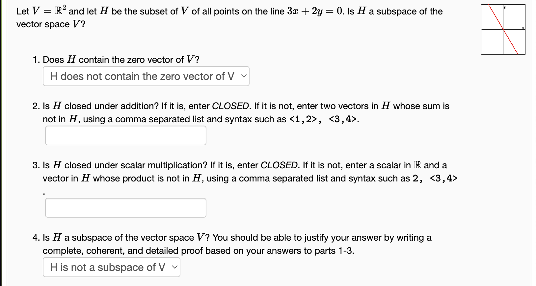
Task: Click the question 1 'Does H contain the zero vector' text
Action: coord(115,60)
